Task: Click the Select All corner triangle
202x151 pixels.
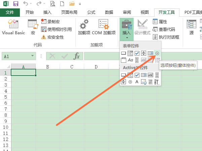Action: click(8, 66)
